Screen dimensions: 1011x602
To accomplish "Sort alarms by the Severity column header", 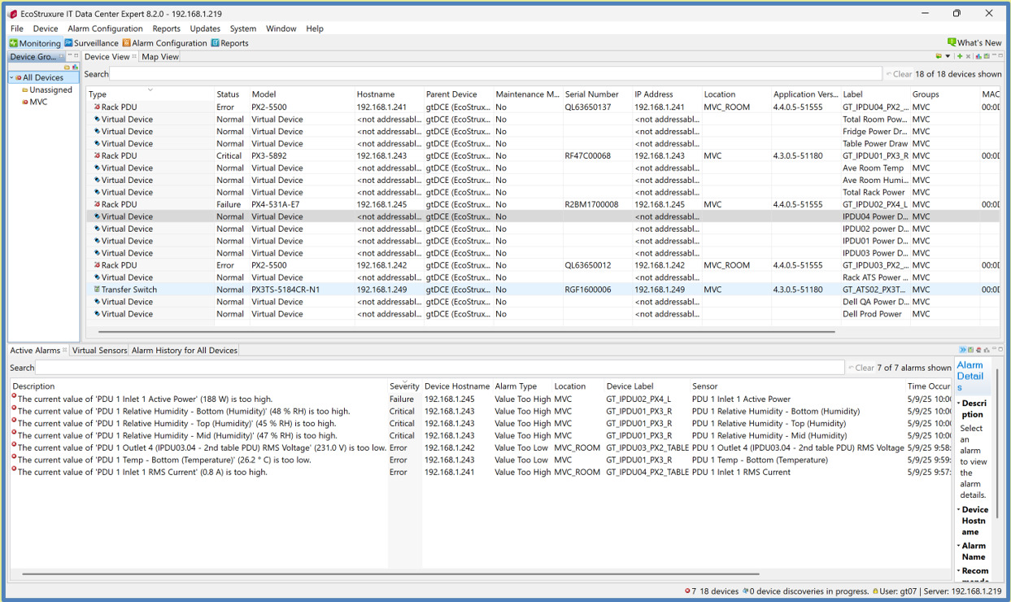I will [404, 386].
